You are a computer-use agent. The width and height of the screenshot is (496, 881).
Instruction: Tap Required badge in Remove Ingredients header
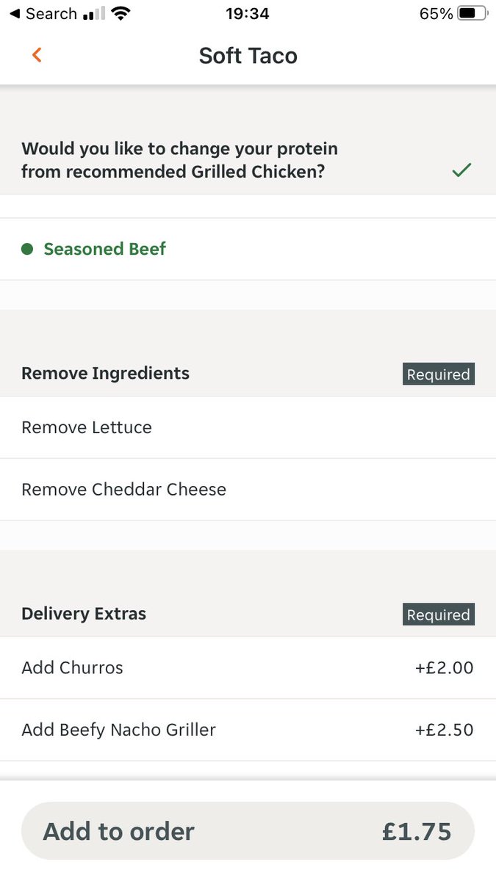pyautogui.click(x=438, y=374)
